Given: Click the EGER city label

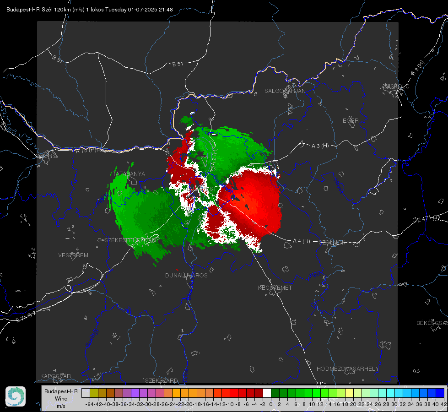Looking at the screenshot, I should coord(351,121).
